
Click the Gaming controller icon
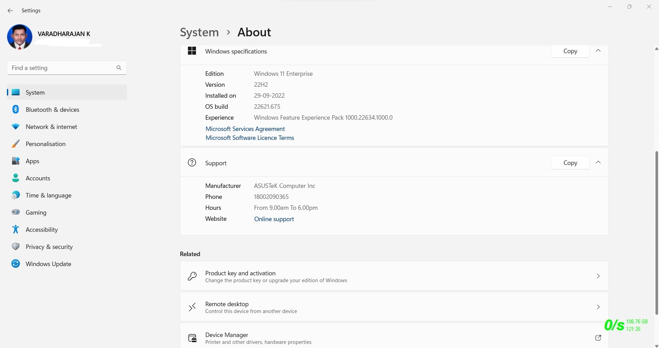point(16,212)
